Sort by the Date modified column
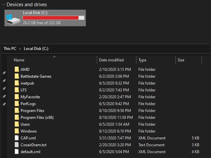The image size is (211, 158). (x=111, y=60)
